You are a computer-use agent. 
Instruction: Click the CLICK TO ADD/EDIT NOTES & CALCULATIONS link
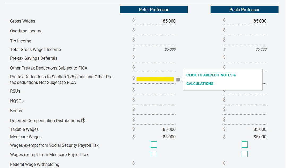click(x=211, y=79)
